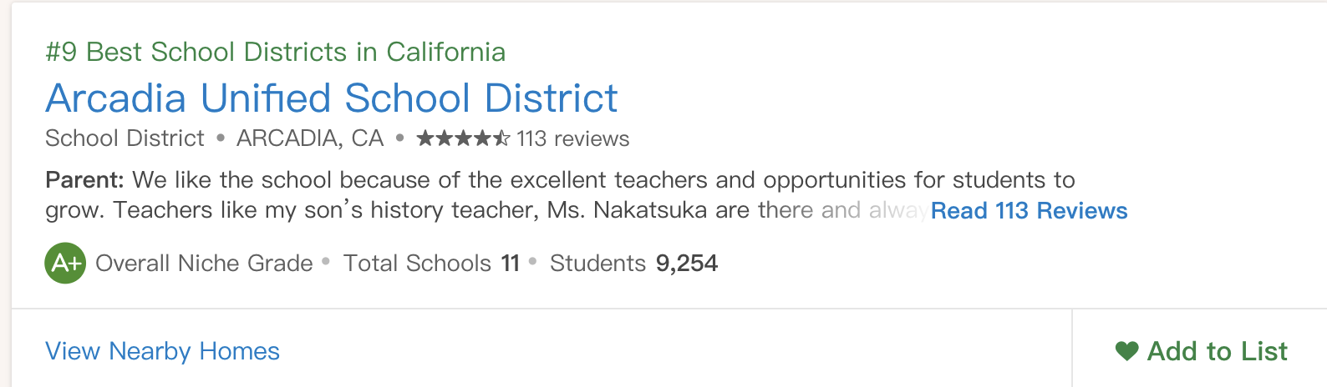
Task: Open Read 113 Reviews link
Action: [1029, 211]
